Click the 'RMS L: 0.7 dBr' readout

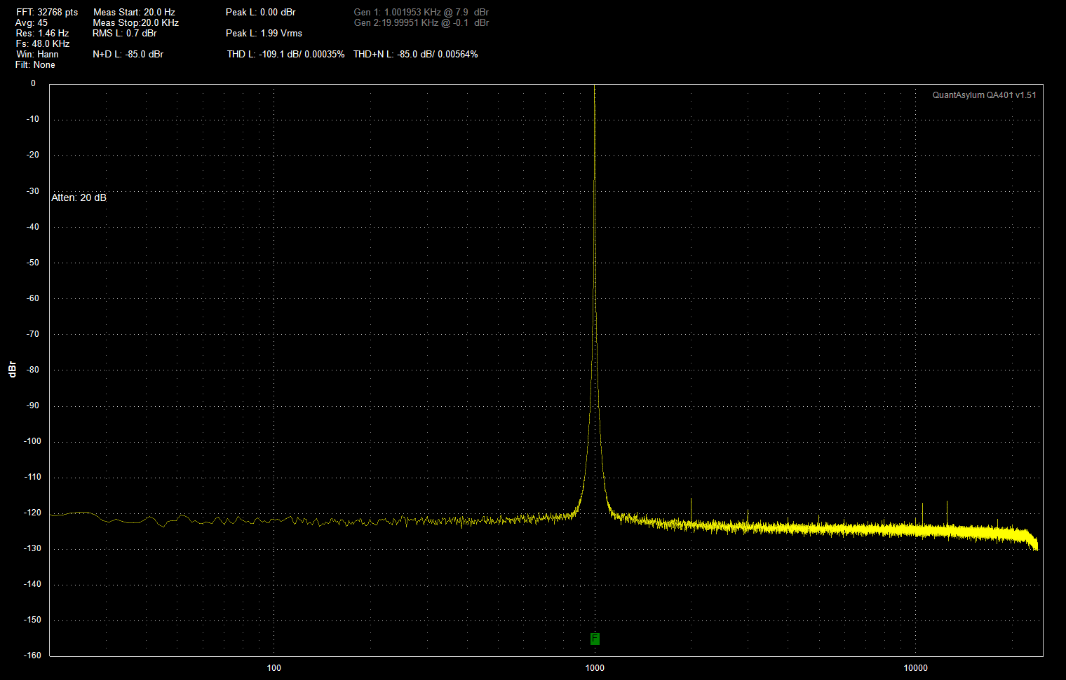coord(125,33)
